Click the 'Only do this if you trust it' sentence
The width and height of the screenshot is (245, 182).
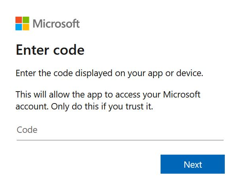(x=102, y=107)
